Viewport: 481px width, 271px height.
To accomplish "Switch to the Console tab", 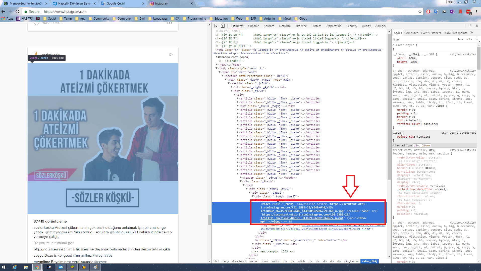I will tap(253, 26).
